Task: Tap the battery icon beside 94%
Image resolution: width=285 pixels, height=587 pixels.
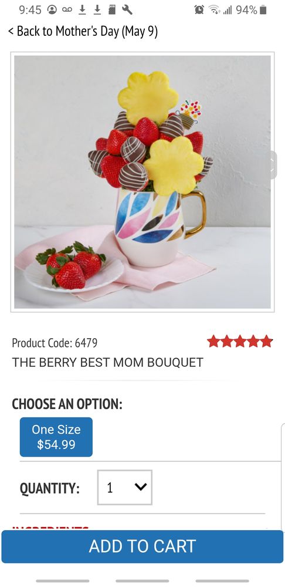Action: [263, 10]
